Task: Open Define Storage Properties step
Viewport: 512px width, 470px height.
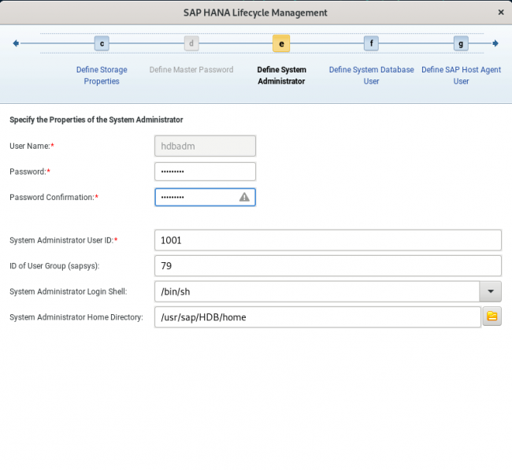Action: click(x=102, y=76)
